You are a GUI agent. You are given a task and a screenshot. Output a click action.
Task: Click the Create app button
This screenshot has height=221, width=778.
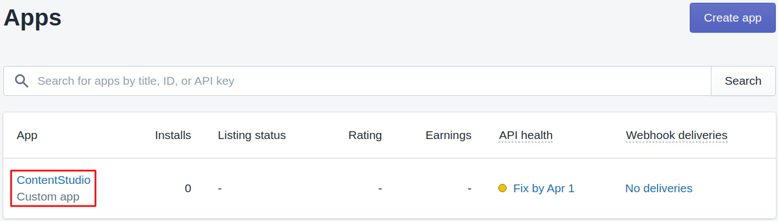[732, 18]
